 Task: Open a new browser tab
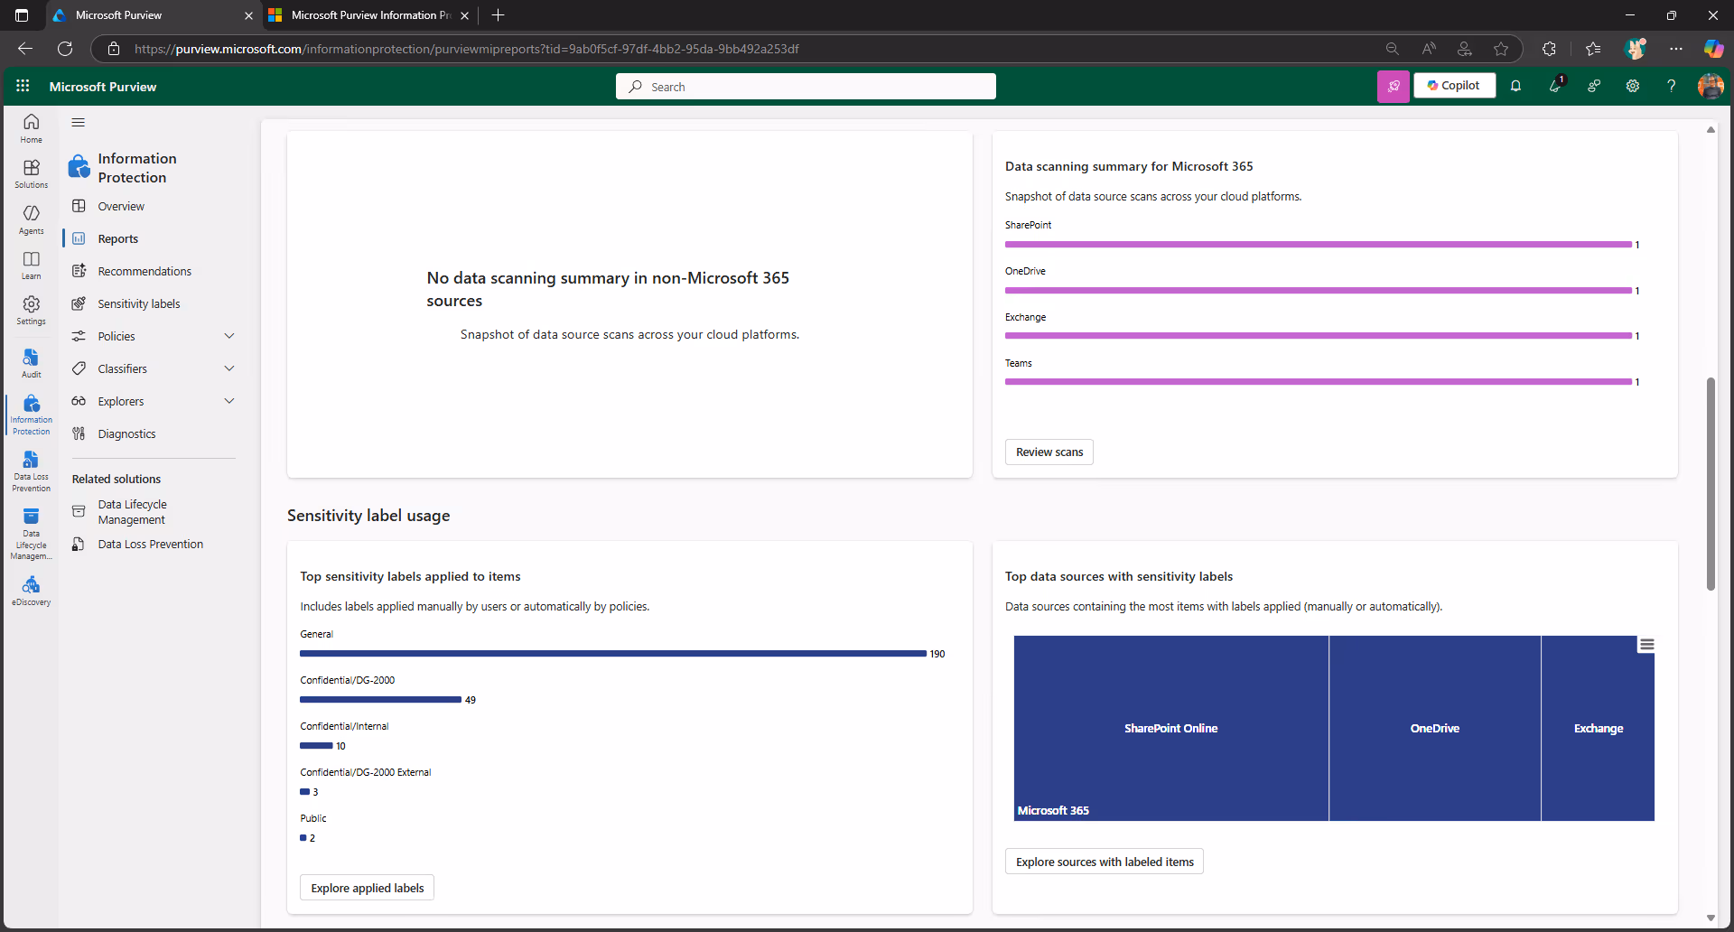click(499, 15)
